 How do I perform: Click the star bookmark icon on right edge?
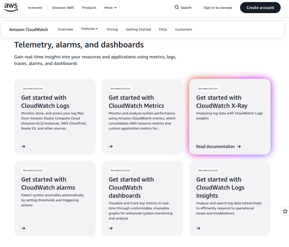coord(285,211)
